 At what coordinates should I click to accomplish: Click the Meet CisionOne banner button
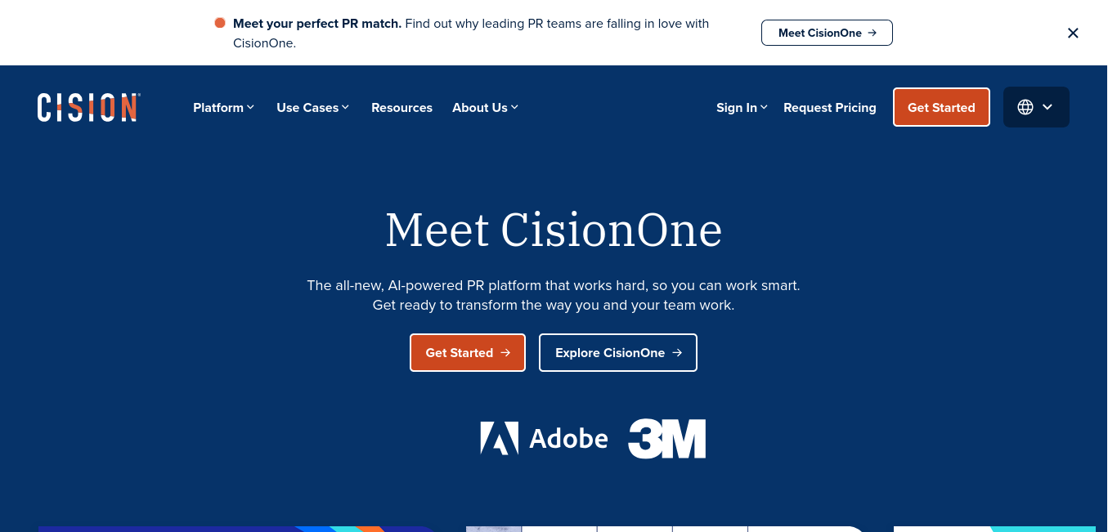point(827,33)
